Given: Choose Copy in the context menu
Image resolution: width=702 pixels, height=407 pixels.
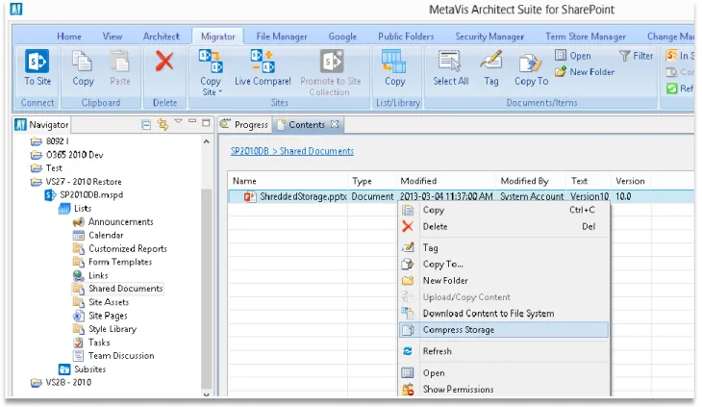Looking at the screenshot, I should point(503,210).
